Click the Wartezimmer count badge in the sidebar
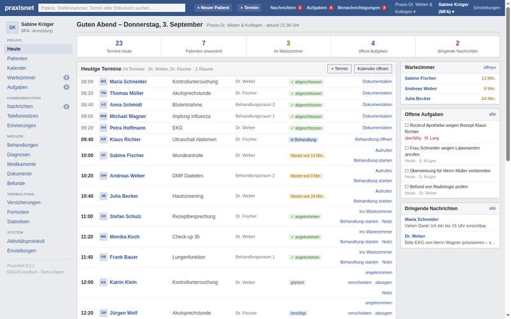This screenshot has height=319, width=511. (x=66, y=77)
